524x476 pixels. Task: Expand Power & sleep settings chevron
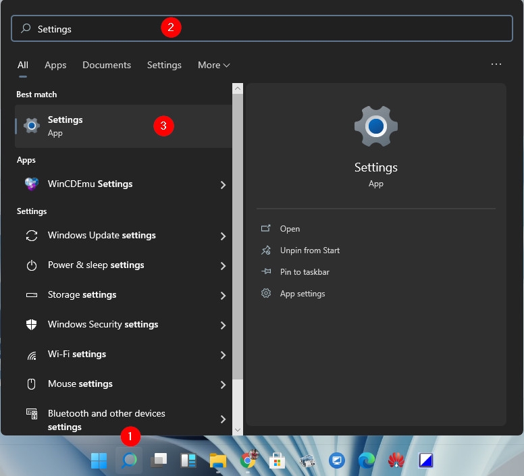[224, 266]
